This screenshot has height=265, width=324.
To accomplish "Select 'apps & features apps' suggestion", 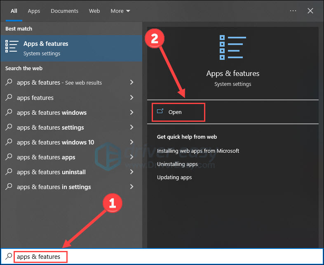I will [71, 157].
